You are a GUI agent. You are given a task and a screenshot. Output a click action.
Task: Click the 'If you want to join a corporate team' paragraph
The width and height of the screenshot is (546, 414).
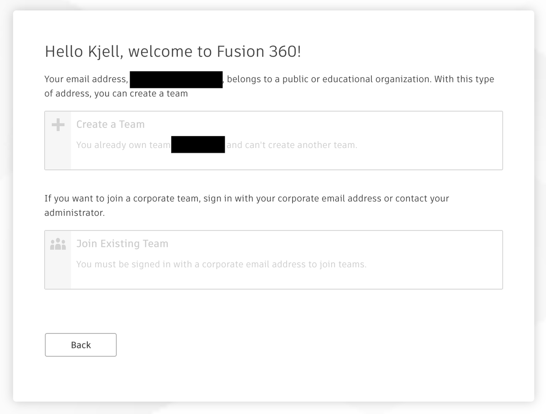(247, 205)
